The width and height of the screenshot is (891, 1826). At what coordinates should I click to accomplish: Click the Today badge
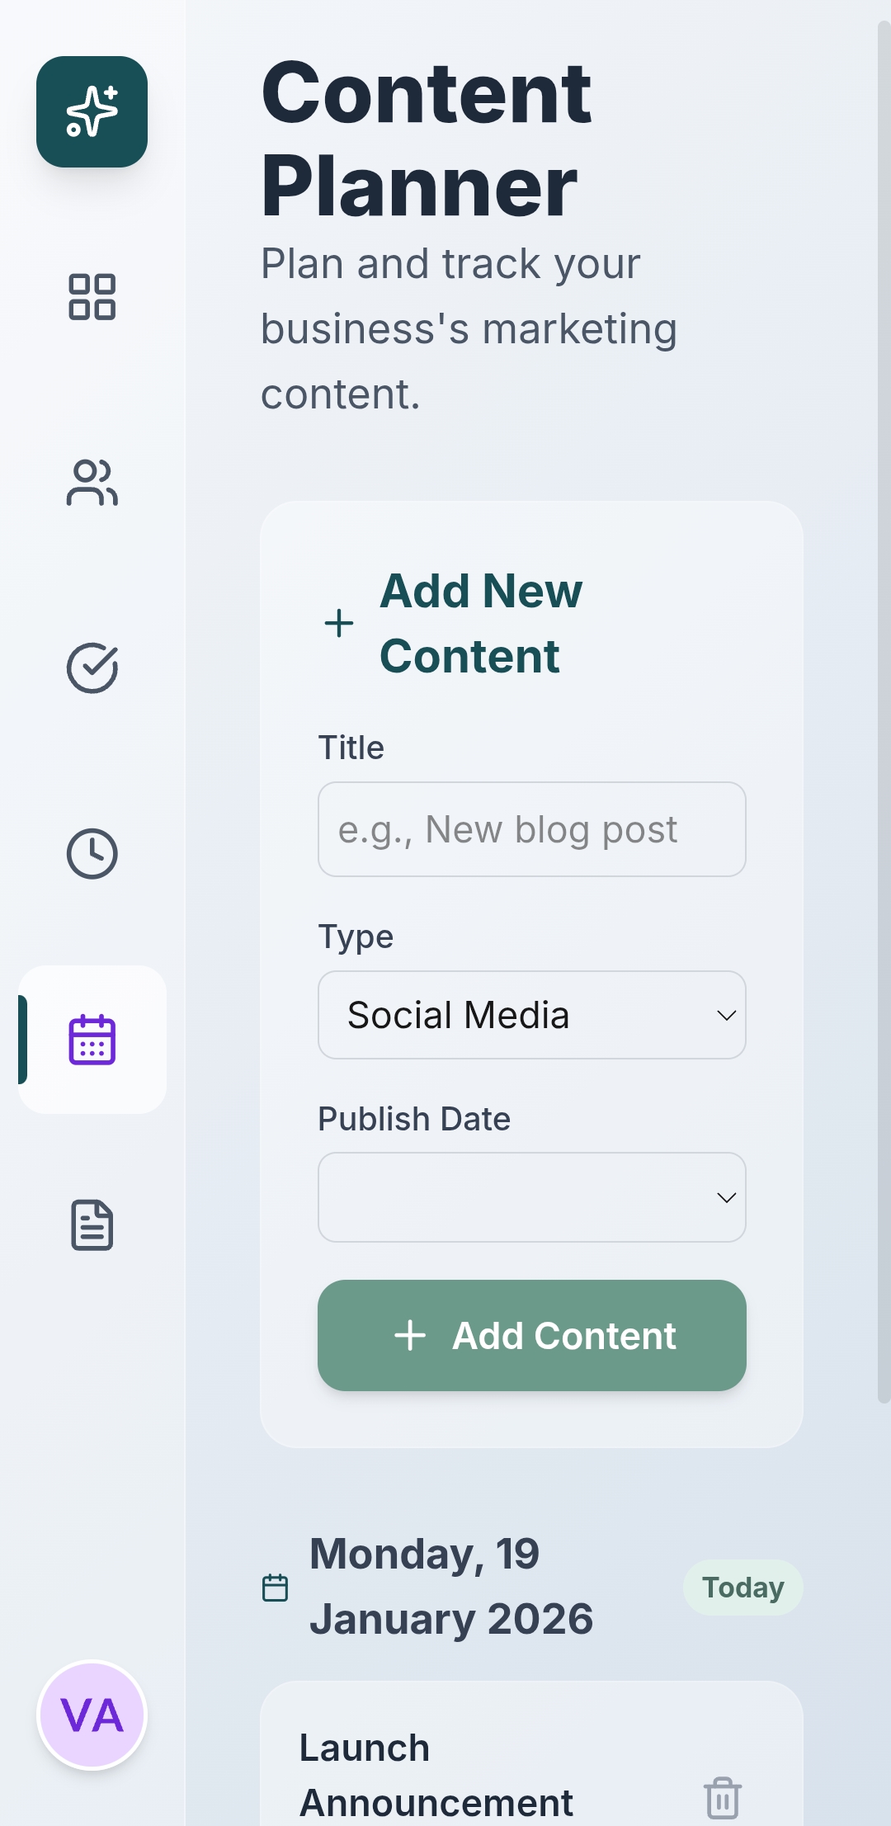point(742,1587)
